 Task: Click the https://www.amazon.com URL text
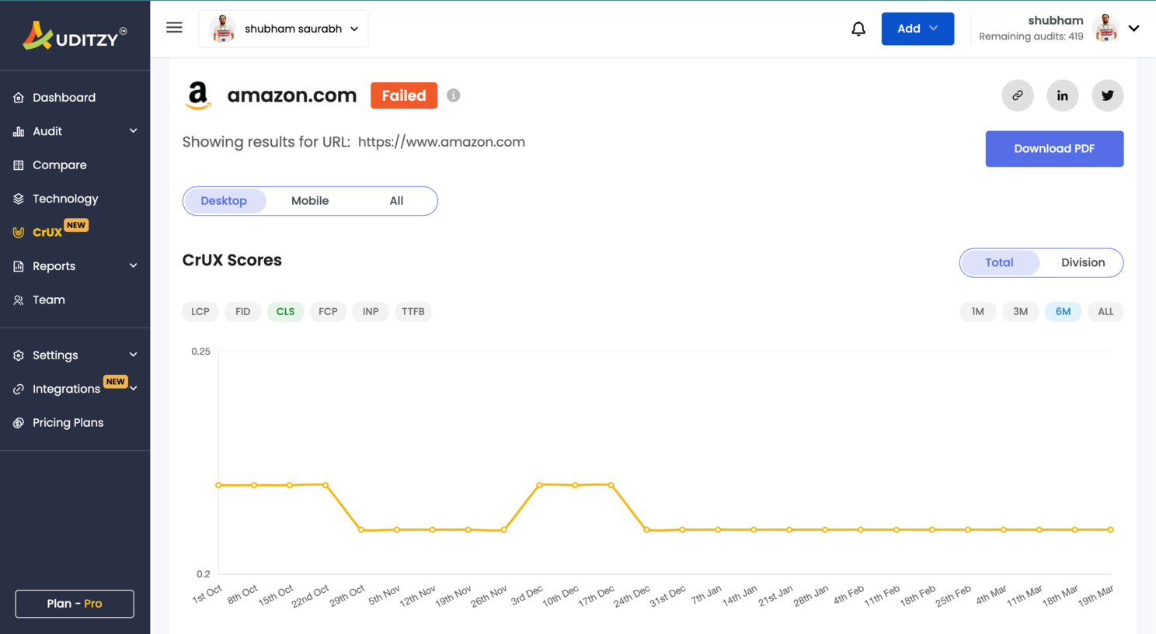(441, 142)
